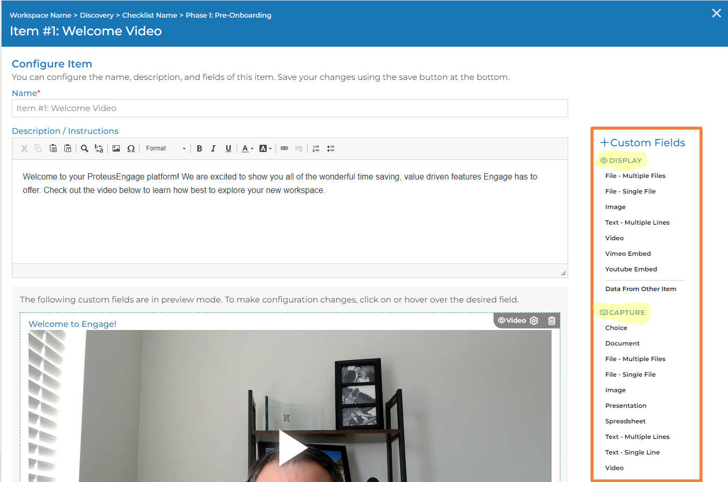Go to Phase 1: Pre-Onboarding breadcrumb
Viewport: 728px width, 482px height.
[x=228, y=15]
